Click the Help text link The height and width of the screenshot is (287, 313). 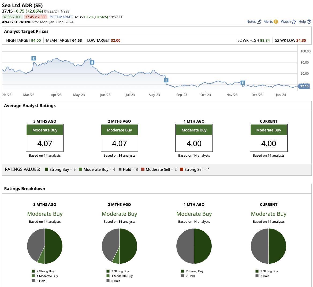(302, 22)
